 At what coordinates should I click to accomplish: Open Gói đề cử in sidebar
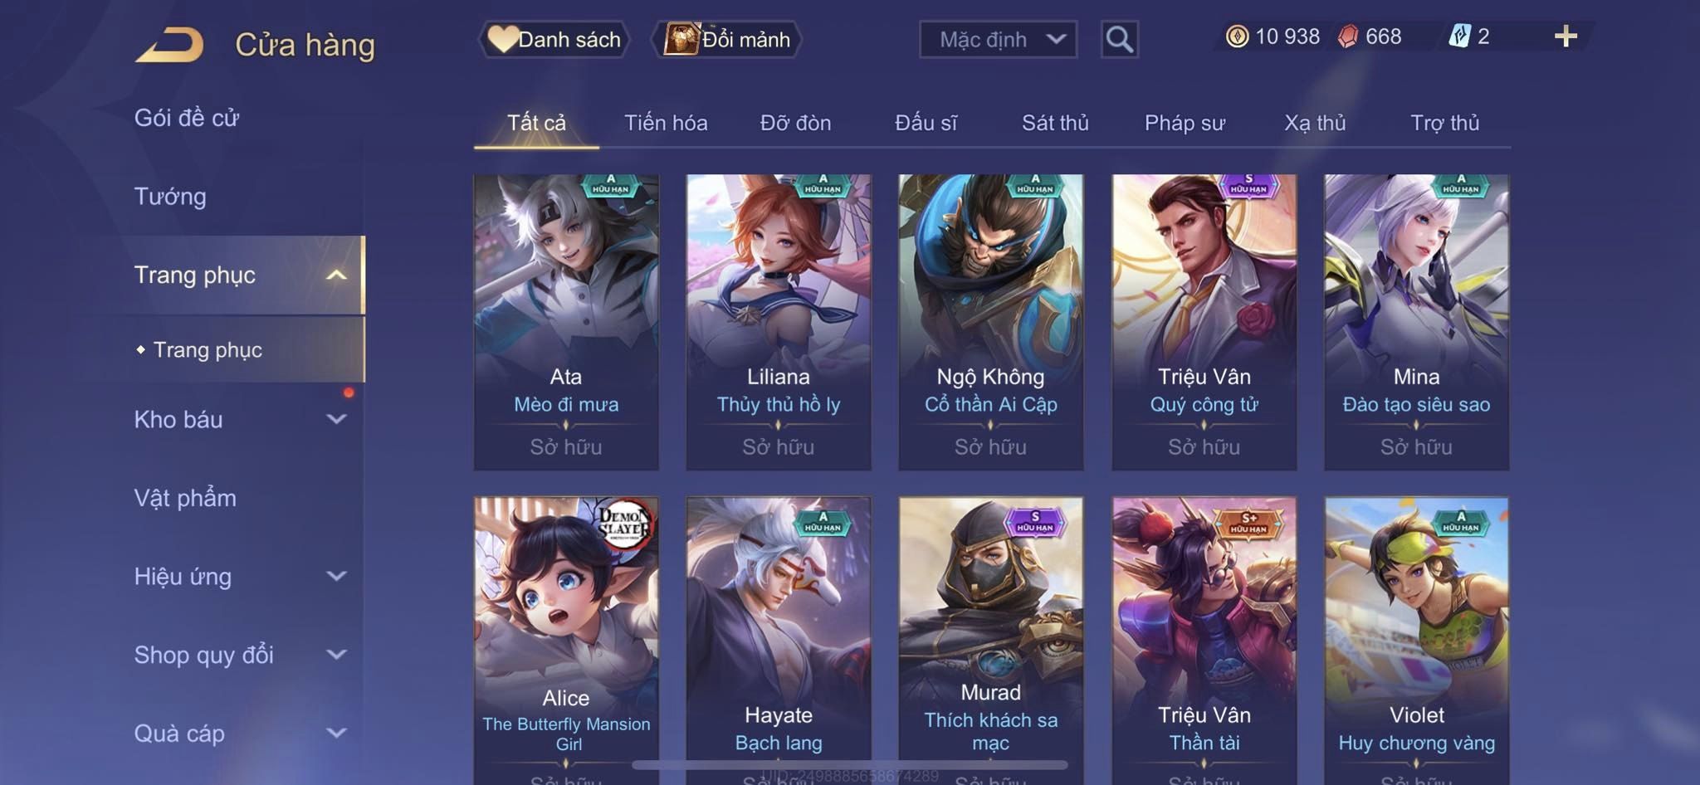187,118
